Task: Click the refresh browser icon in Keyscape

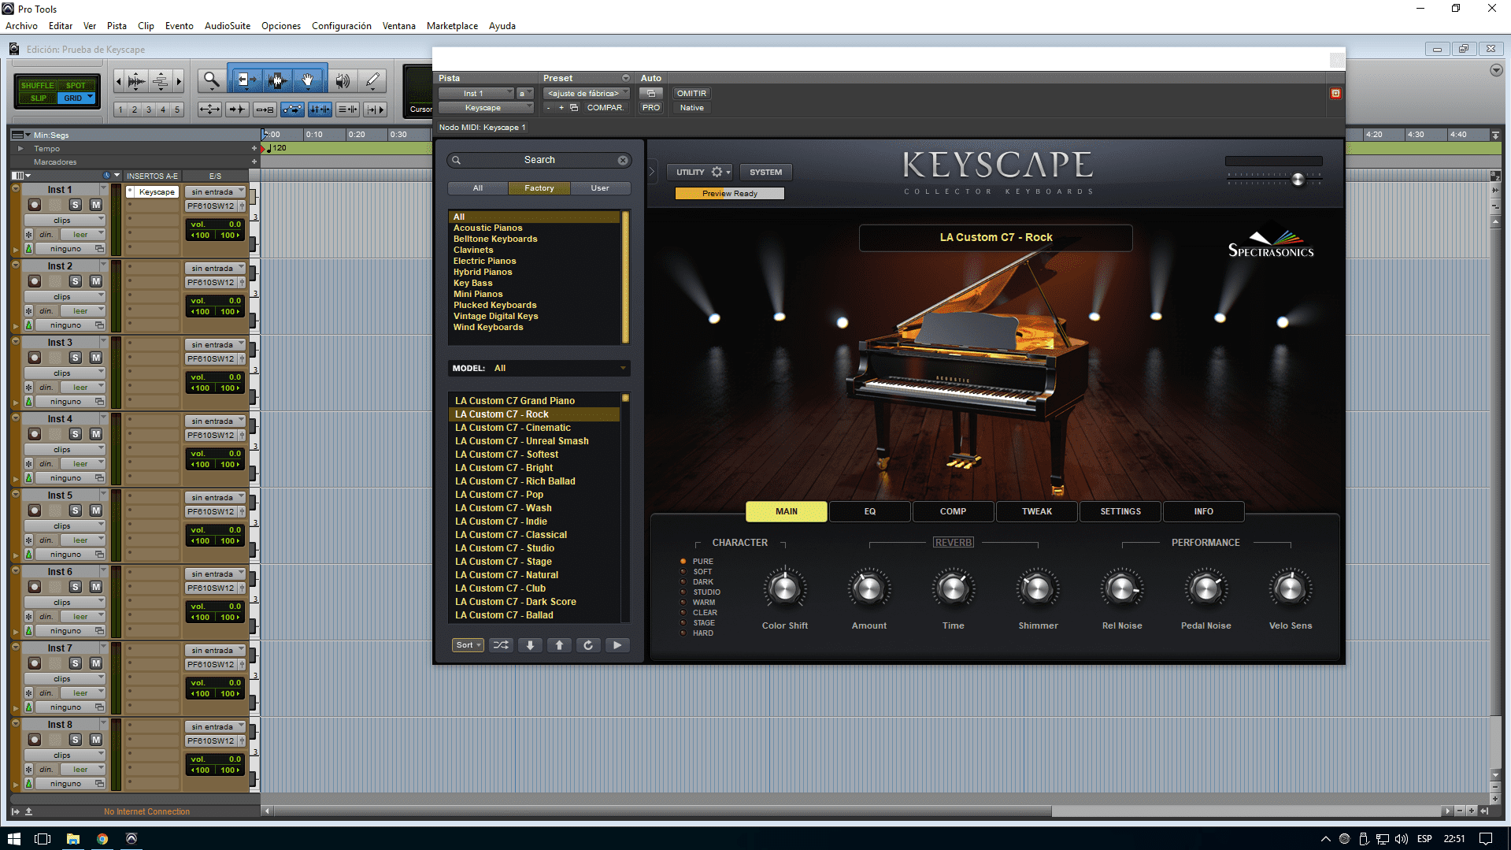Action: pyautogui.click(x=588, y=645)
